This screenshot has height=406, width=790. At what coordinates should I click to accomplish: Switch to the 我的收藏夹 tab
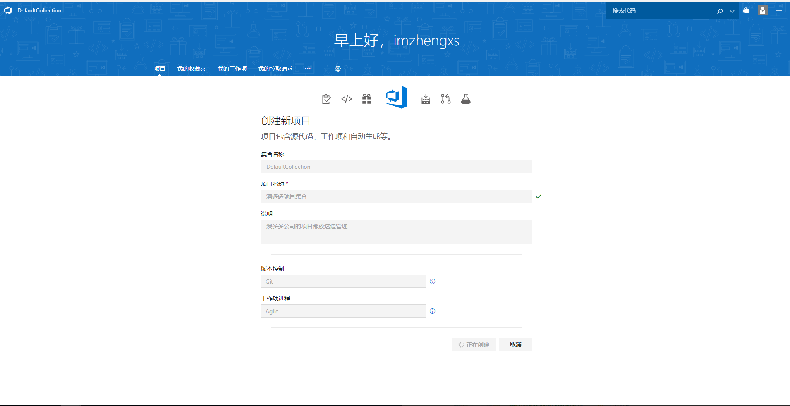pyautogui.click(x=192, y=69)
